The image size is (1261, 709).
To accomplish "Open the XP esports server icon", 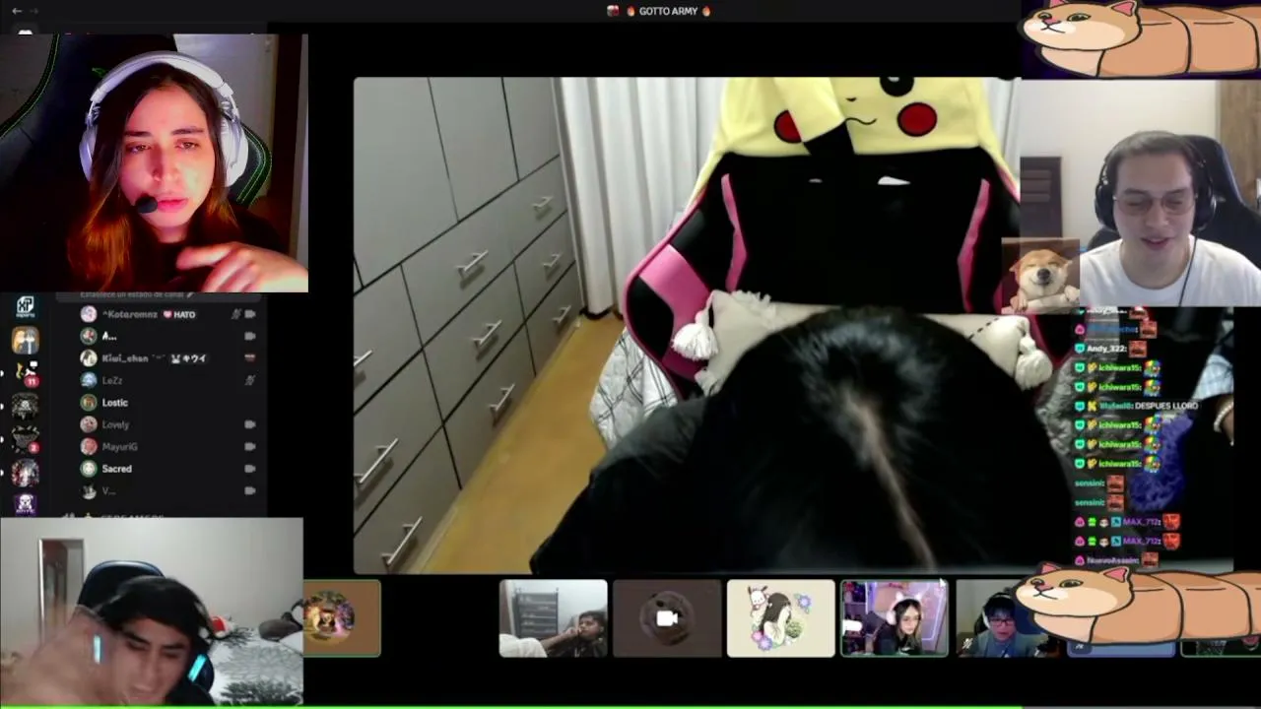I will pos(25,306).
